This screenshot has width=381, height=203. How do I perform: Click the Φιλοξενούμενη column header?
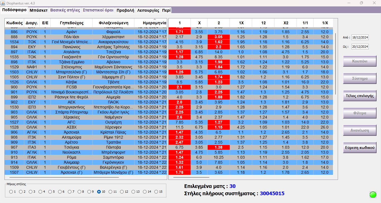coord(113,23)
